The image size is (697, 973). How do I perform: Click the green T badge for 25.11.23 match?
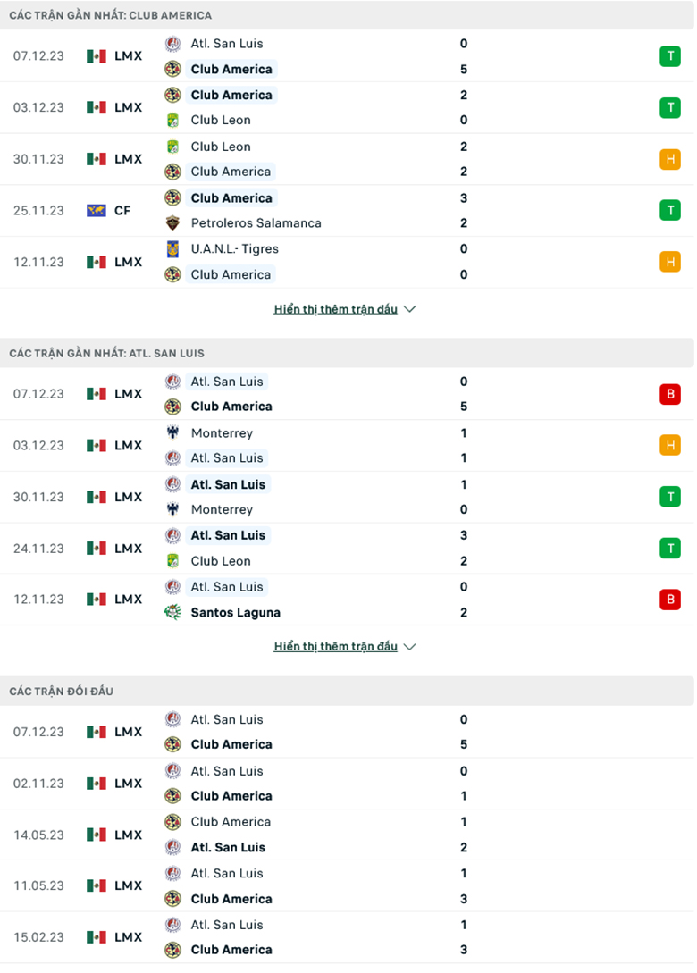point(670,211)
